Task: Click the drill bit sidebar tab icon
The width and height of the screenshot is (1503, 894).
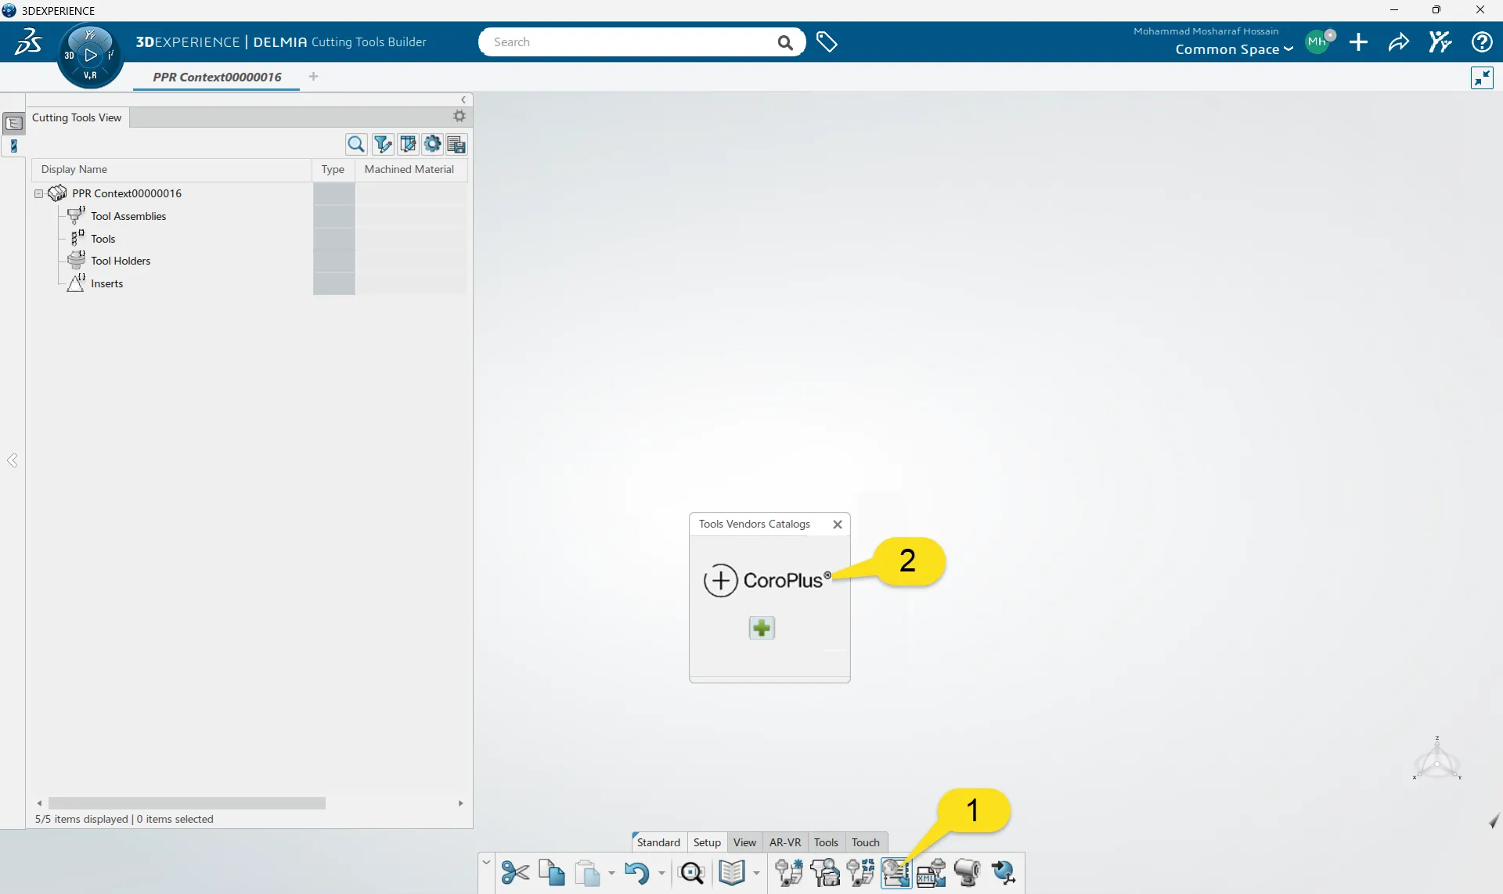Action: [x=13, y=146]
